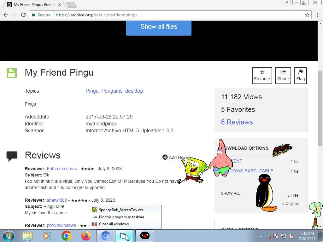Select SpongeBob_ScreenToy.exe in jump list
The width and height of the screenshot is (323, 242).
click(x=125, y=210)
